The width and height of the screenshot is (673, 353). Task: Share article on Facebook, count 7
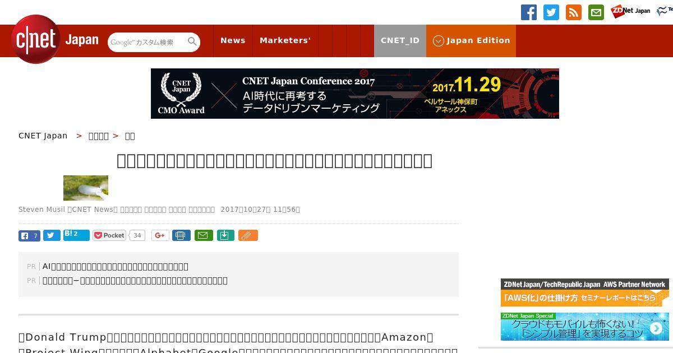[29, 235]
